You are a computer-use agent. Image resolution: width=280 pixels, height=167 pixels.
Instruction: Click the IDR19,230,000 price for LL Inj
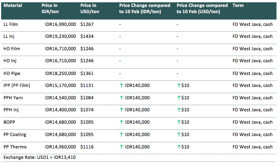tap(60, 36)
